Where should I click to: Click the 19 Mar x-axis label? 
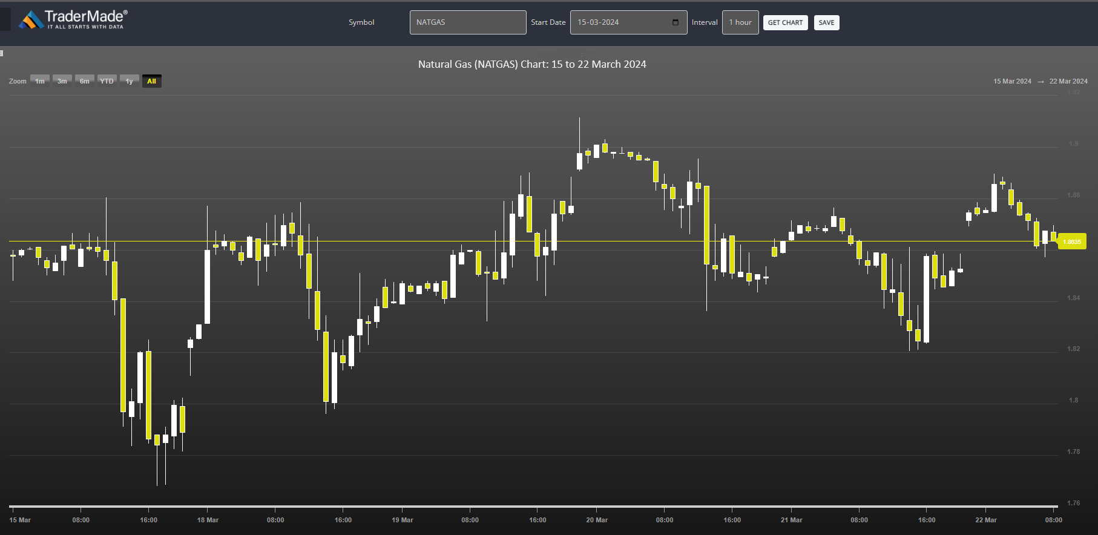tap(403, 520)
